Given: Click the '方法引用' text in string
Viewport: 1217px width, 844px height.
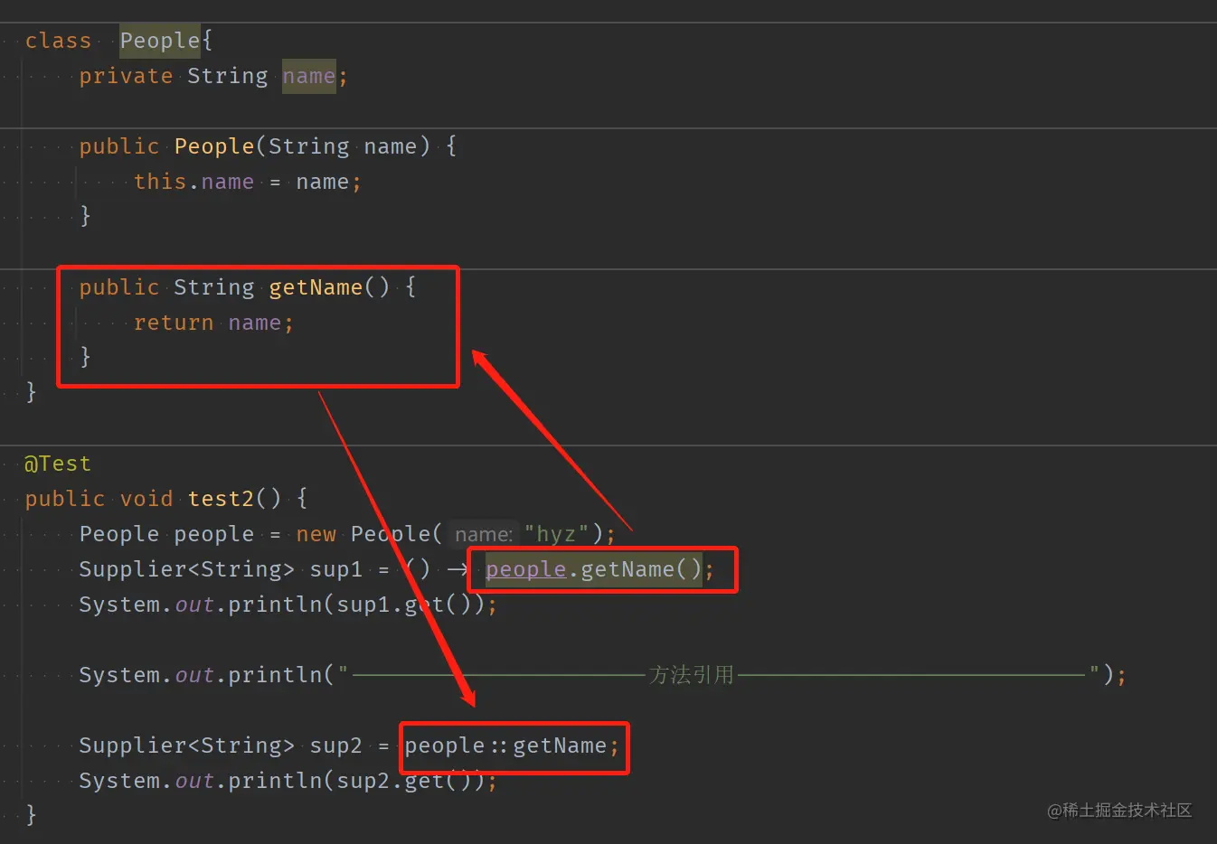Looking at the screenshot, I should pos(692,675).
